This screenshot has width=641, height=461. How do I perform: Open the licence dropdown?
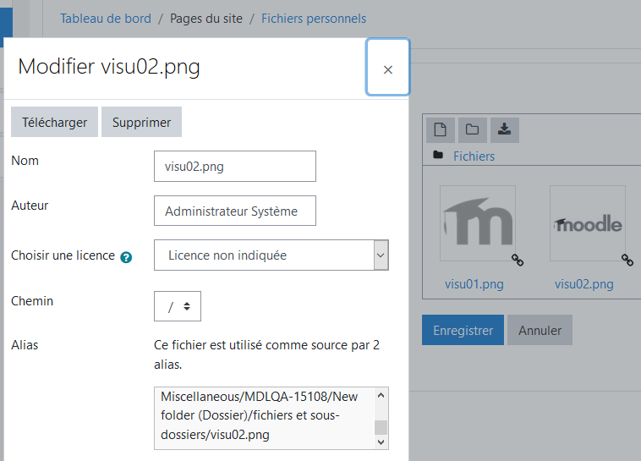(x=271, y=255)
